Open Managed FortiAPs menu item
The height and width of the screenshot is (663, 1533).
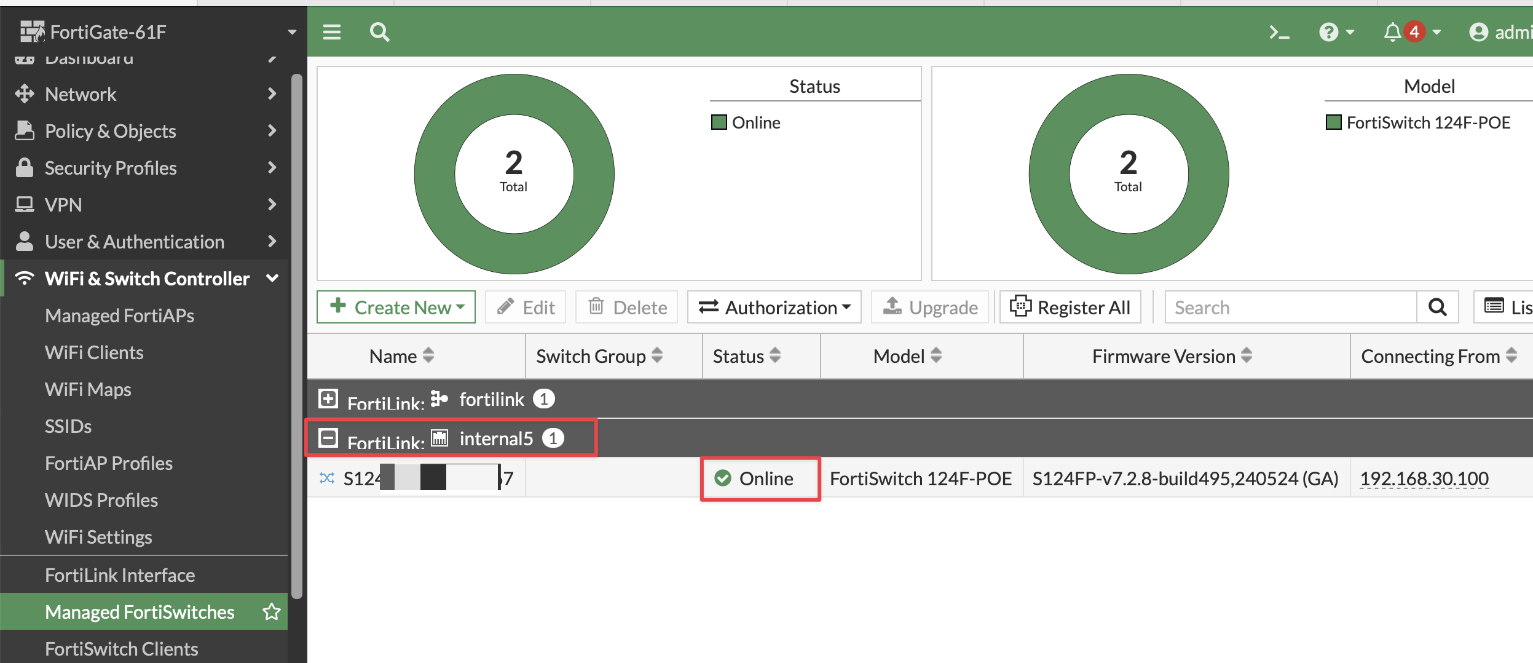(x=119, y=316)
